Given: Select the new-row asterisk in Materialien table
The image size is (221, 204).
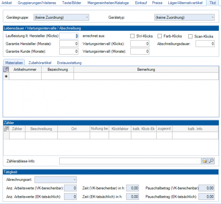Looking at the screenshot, I should [6, 76].
